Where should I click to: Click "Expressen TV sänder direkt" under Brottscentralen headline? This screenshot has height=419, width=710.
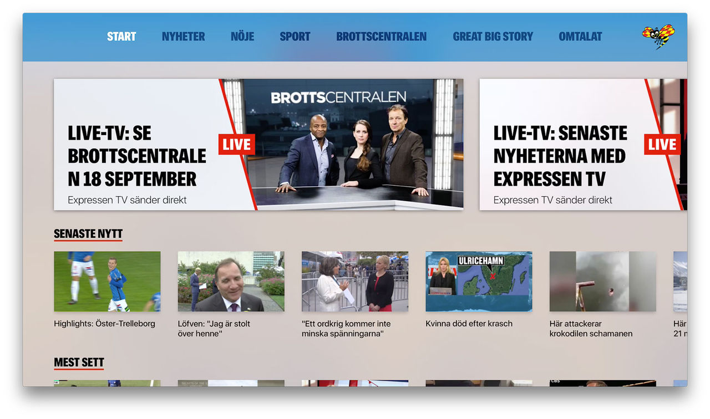click(x=127, y=200)
